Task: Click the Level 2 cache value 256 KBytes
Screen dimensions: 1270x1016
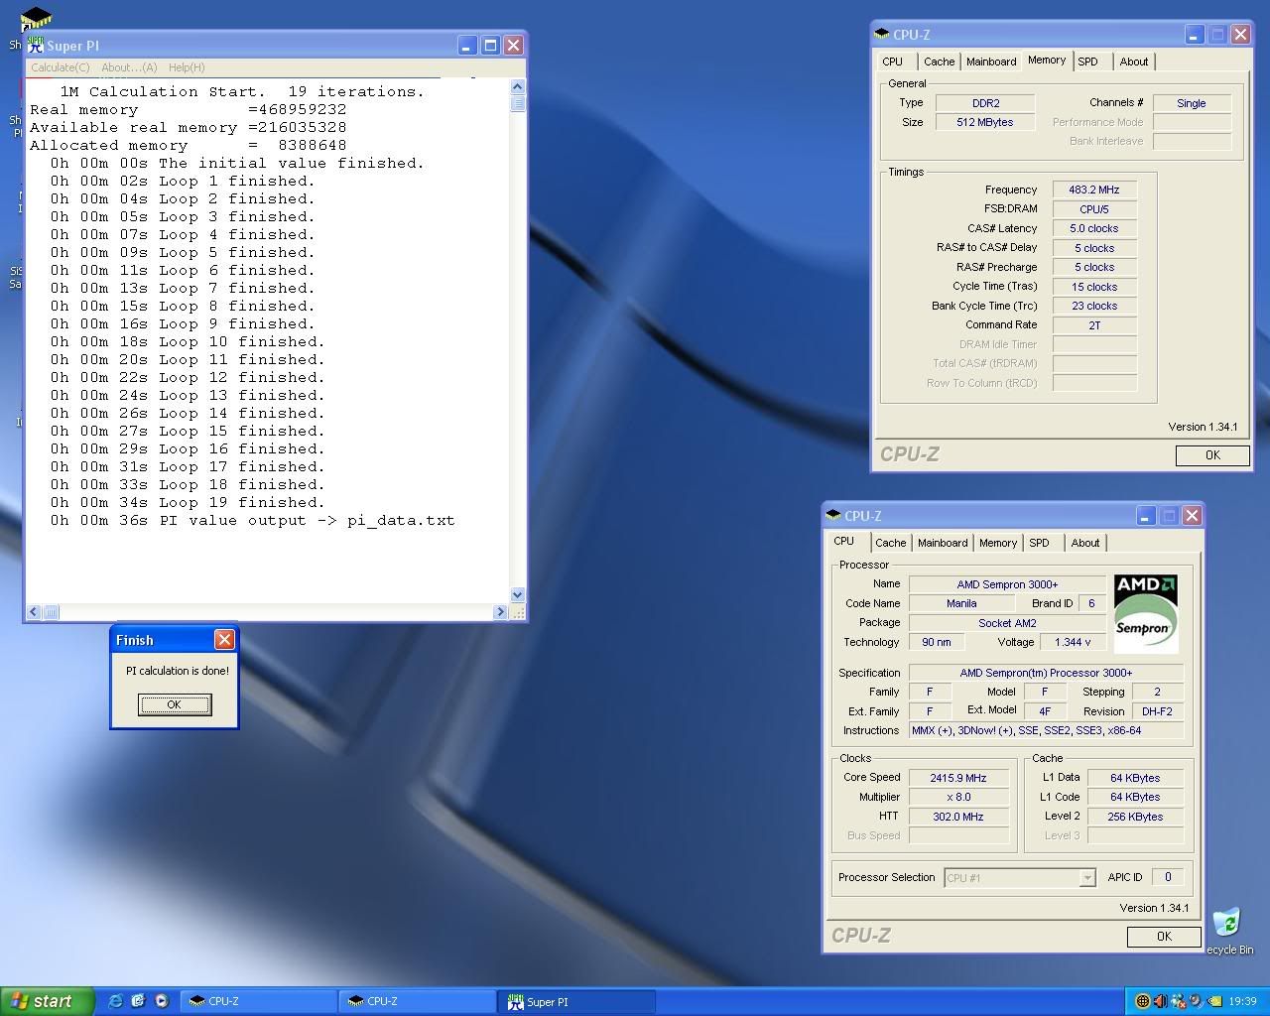Action: point(1135,817)
